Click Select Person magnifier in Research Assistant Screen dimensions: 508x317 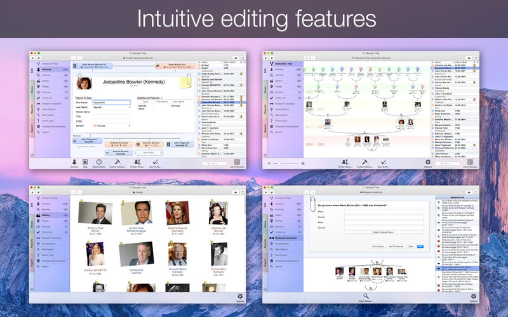click(366, 297)
